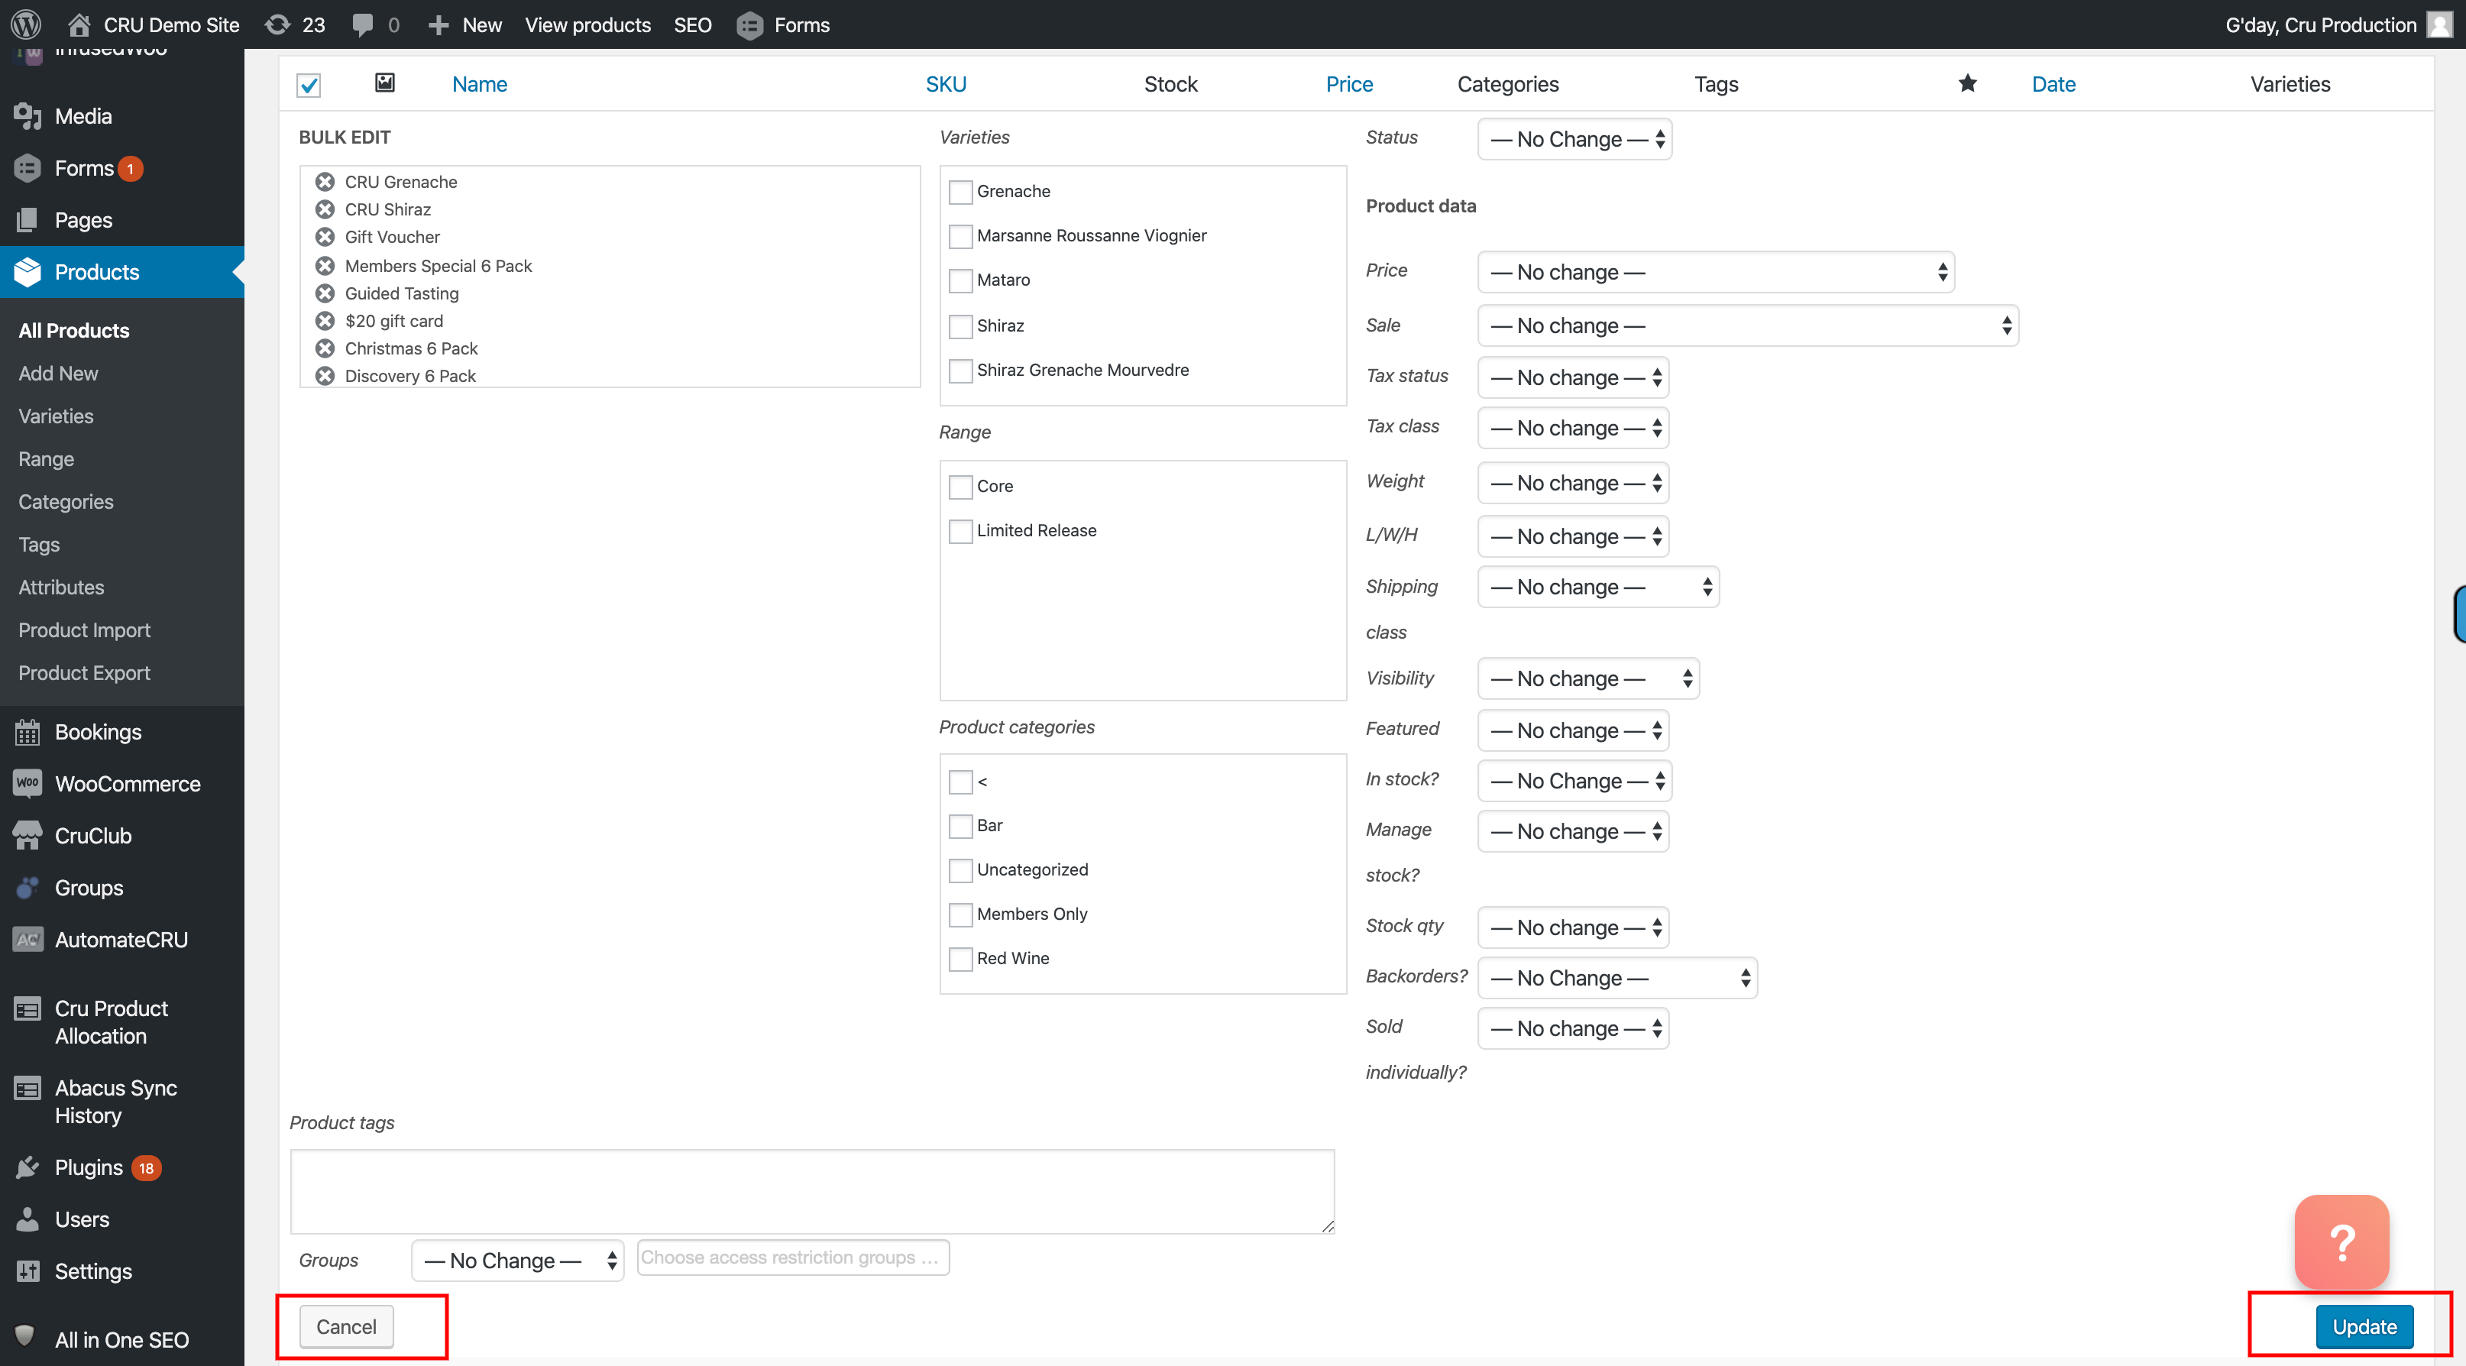Open Users icon in sidebar
The image size is (2466, 1366).
tap(28, 1219)
